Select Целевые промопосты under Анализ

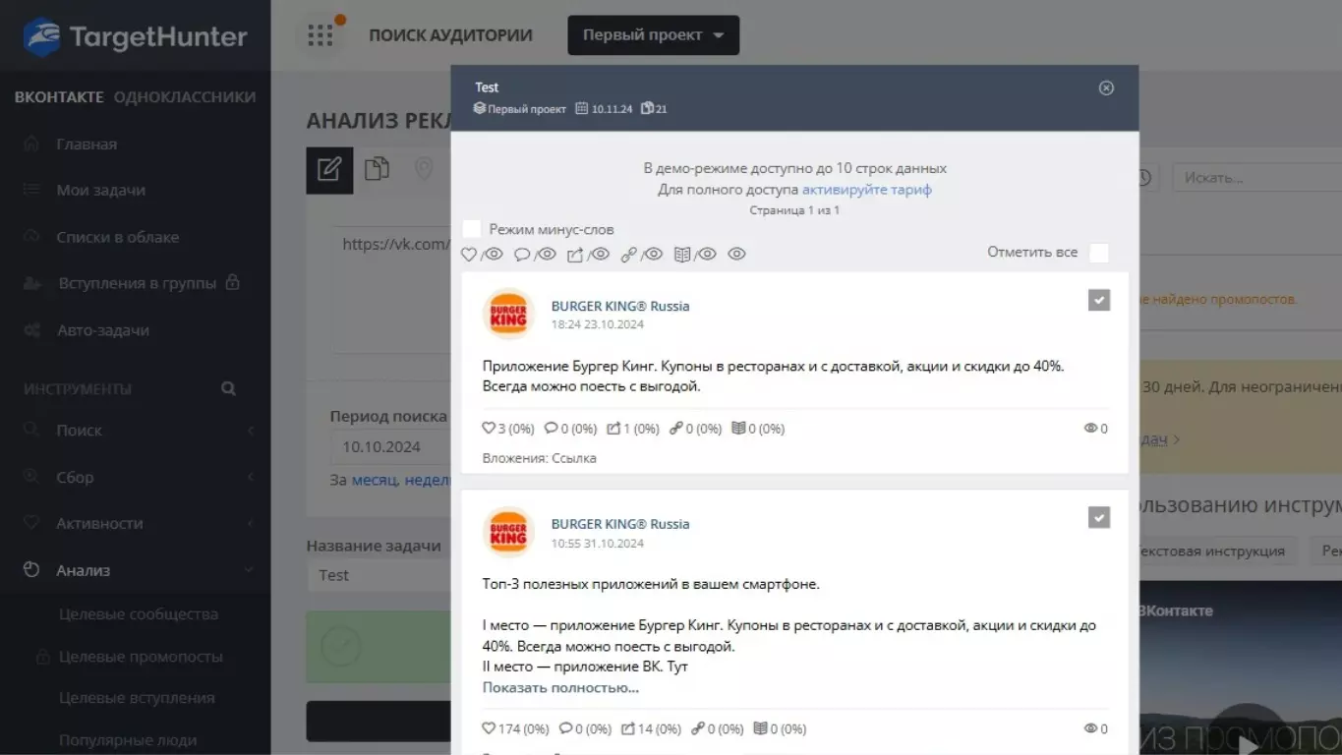[x=141, y=657]
